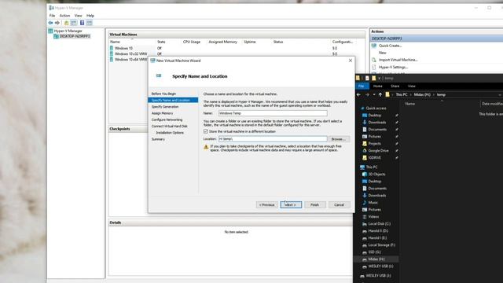This screenshot has height=283, width=503.
Task: Click the Finish button in the wizard
Action: coord(314,204)
